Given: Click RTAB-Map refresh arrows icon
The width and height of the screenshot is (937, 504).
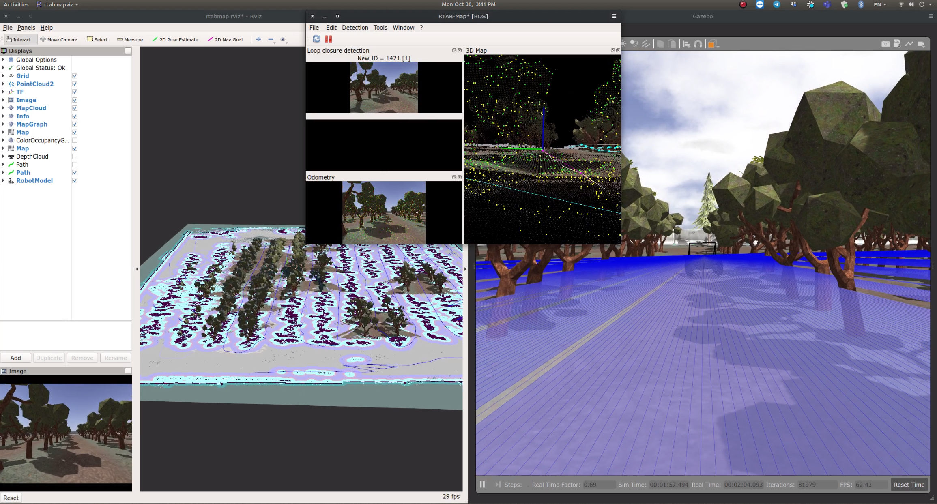Looking at the screenshot, I should tap(316, 39).
